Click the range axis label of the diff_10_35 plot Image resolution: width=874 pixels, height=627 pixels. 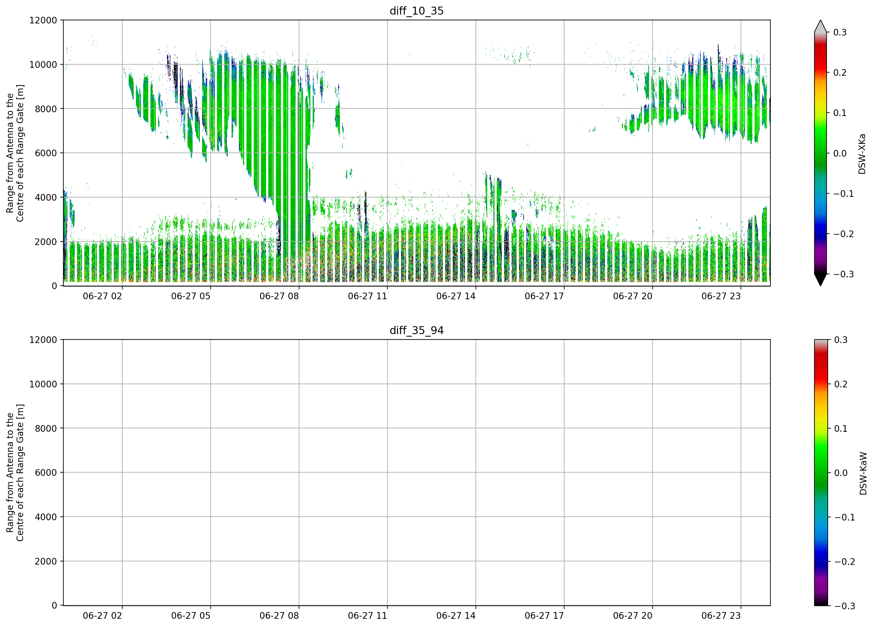pos(15,153)
